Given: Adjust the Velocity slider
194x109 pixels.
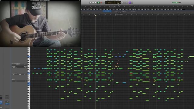Looking at the screenshot, I should [x=18, y=81].
